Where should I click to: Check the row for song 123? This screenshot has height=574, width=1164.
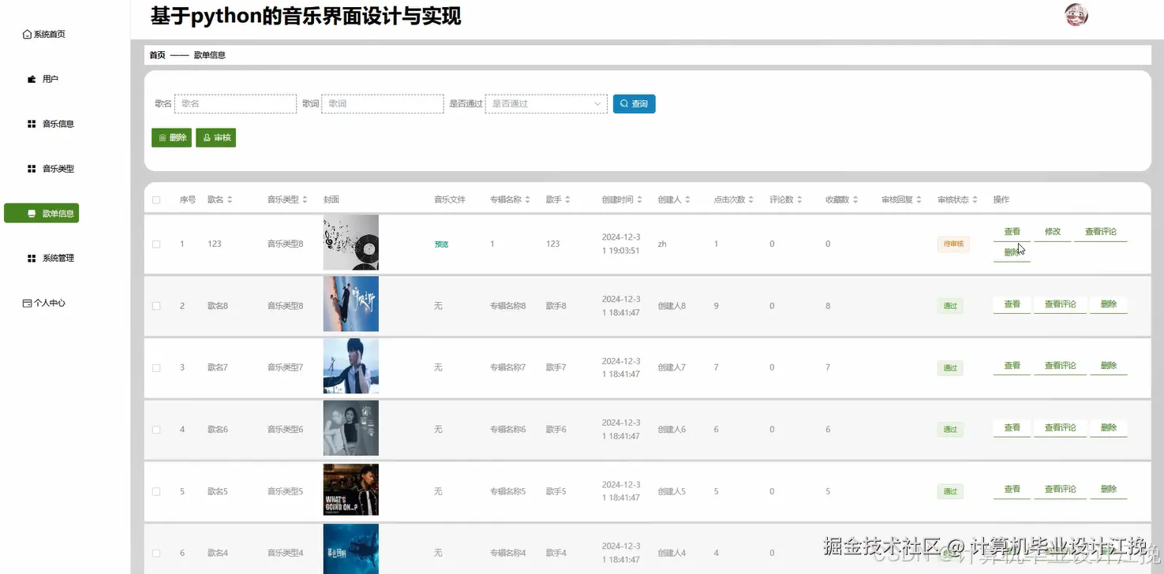156,244
